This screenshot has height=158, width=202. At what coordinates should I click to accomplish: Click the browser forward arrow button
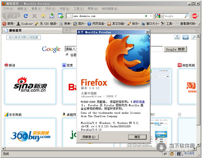[14, 16]
